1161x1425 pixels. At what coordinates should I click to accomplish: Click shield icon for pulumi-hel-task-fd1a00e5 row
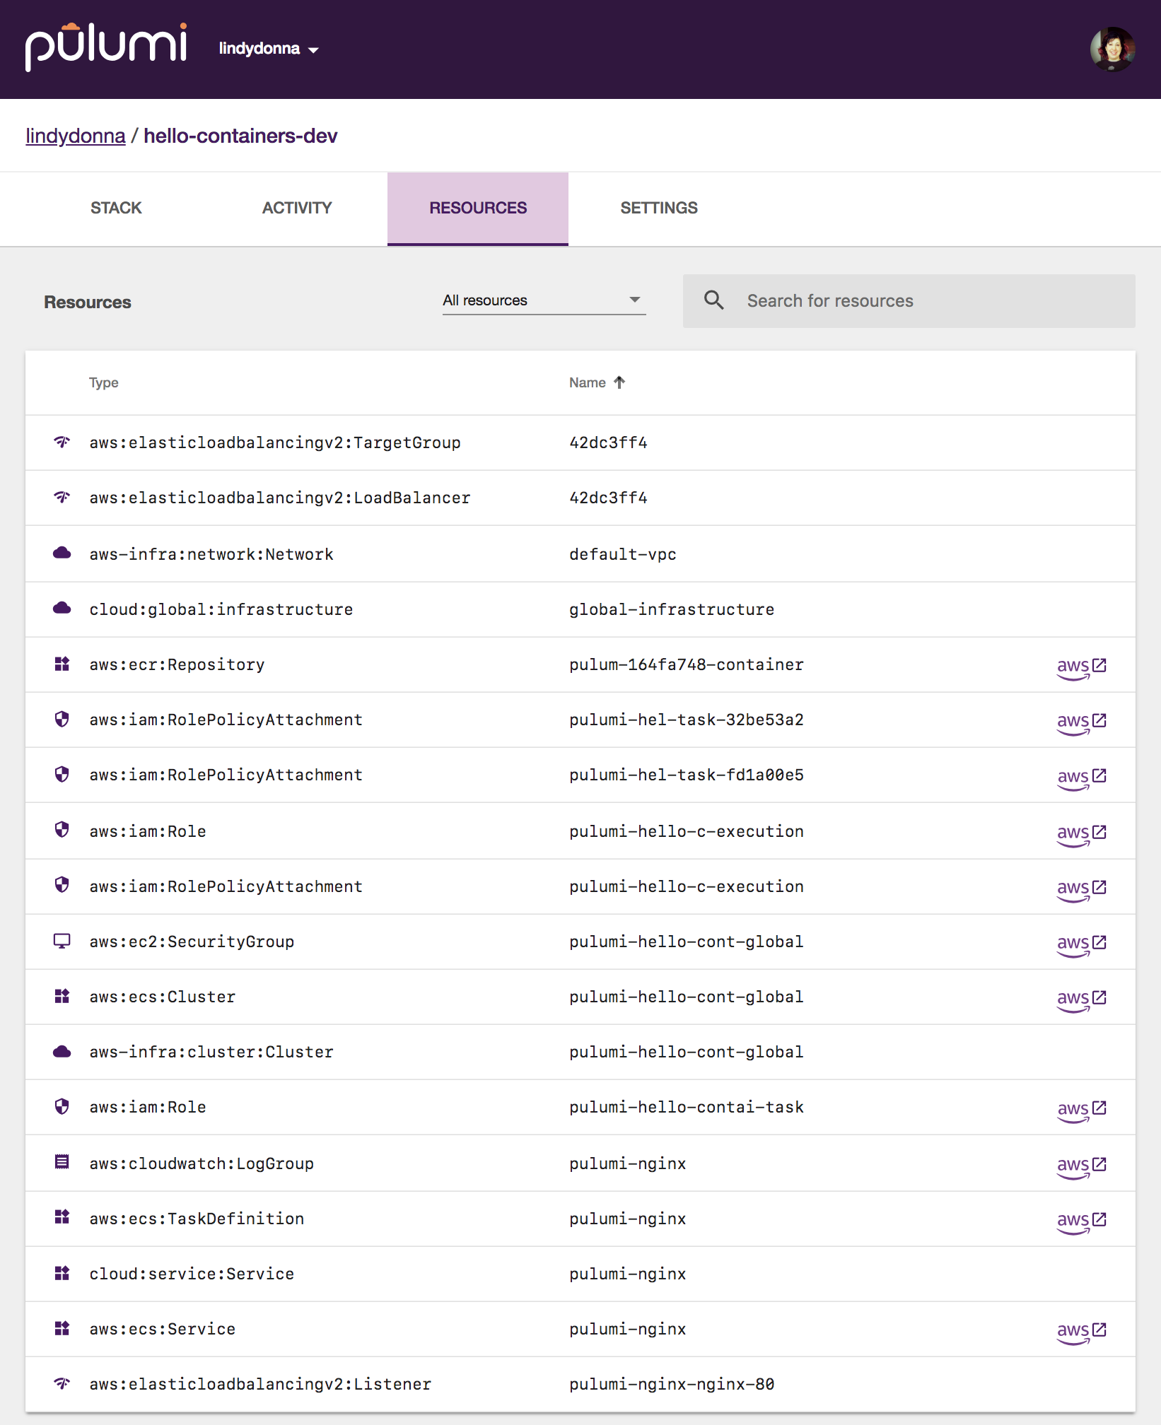click(62, 775)
